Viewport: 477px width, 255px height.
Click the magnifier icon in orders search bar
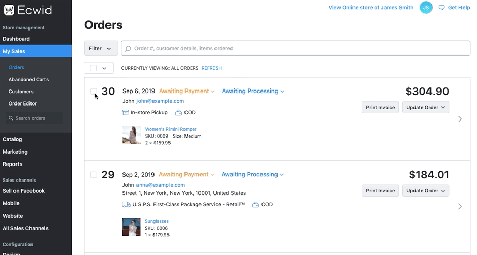(128, 49)
